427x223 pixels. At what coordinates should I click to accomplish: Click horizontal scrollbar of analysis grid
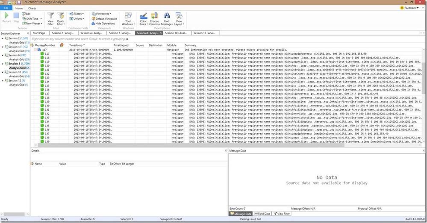191,145
